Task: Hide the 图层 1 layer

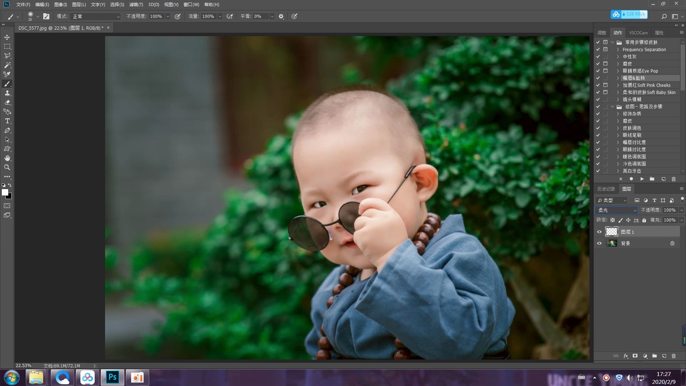Action: tap(599, 232)
